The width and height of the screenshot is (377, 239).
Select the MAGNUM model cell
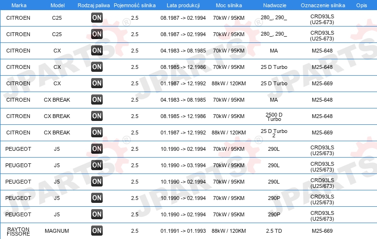click(57, 231)
